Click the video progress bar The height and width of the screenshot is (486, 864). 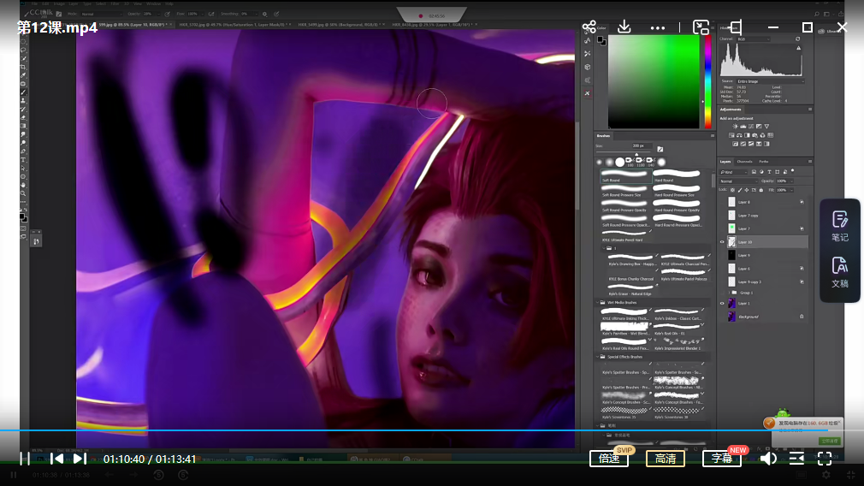pos(432,430)
